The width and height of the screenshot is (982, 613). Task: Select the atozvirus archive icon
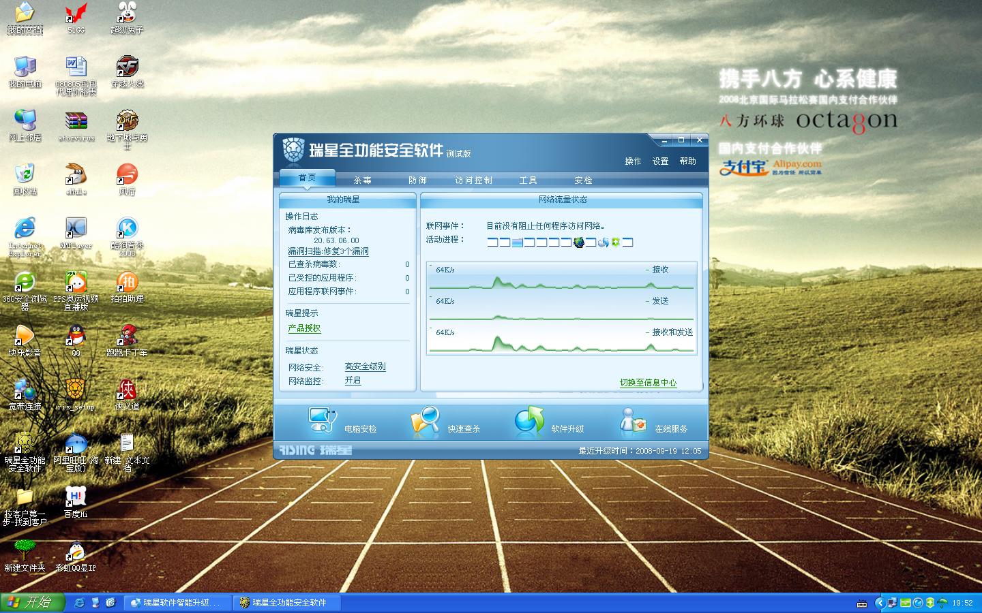tap(76, 126)
